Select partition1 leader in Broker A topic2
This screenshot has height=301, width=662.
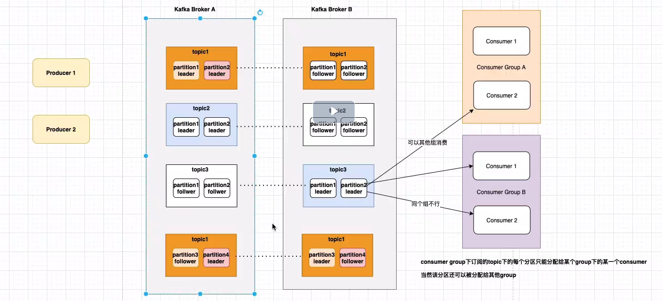186,127
